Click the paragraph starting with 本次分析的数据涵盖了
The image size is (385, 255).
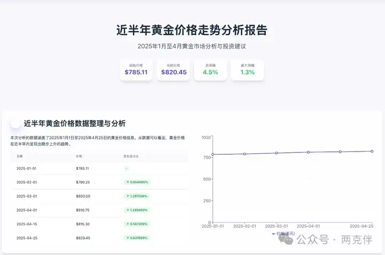pyautogui.click(x=97, y=141)
